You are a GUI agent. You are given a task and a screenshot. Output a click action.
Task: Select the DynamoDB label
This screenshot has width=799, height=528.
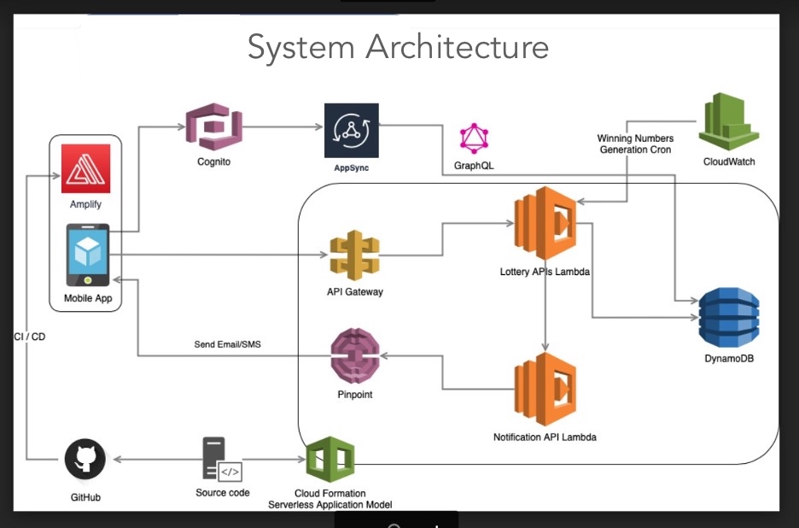coord(729,359)
